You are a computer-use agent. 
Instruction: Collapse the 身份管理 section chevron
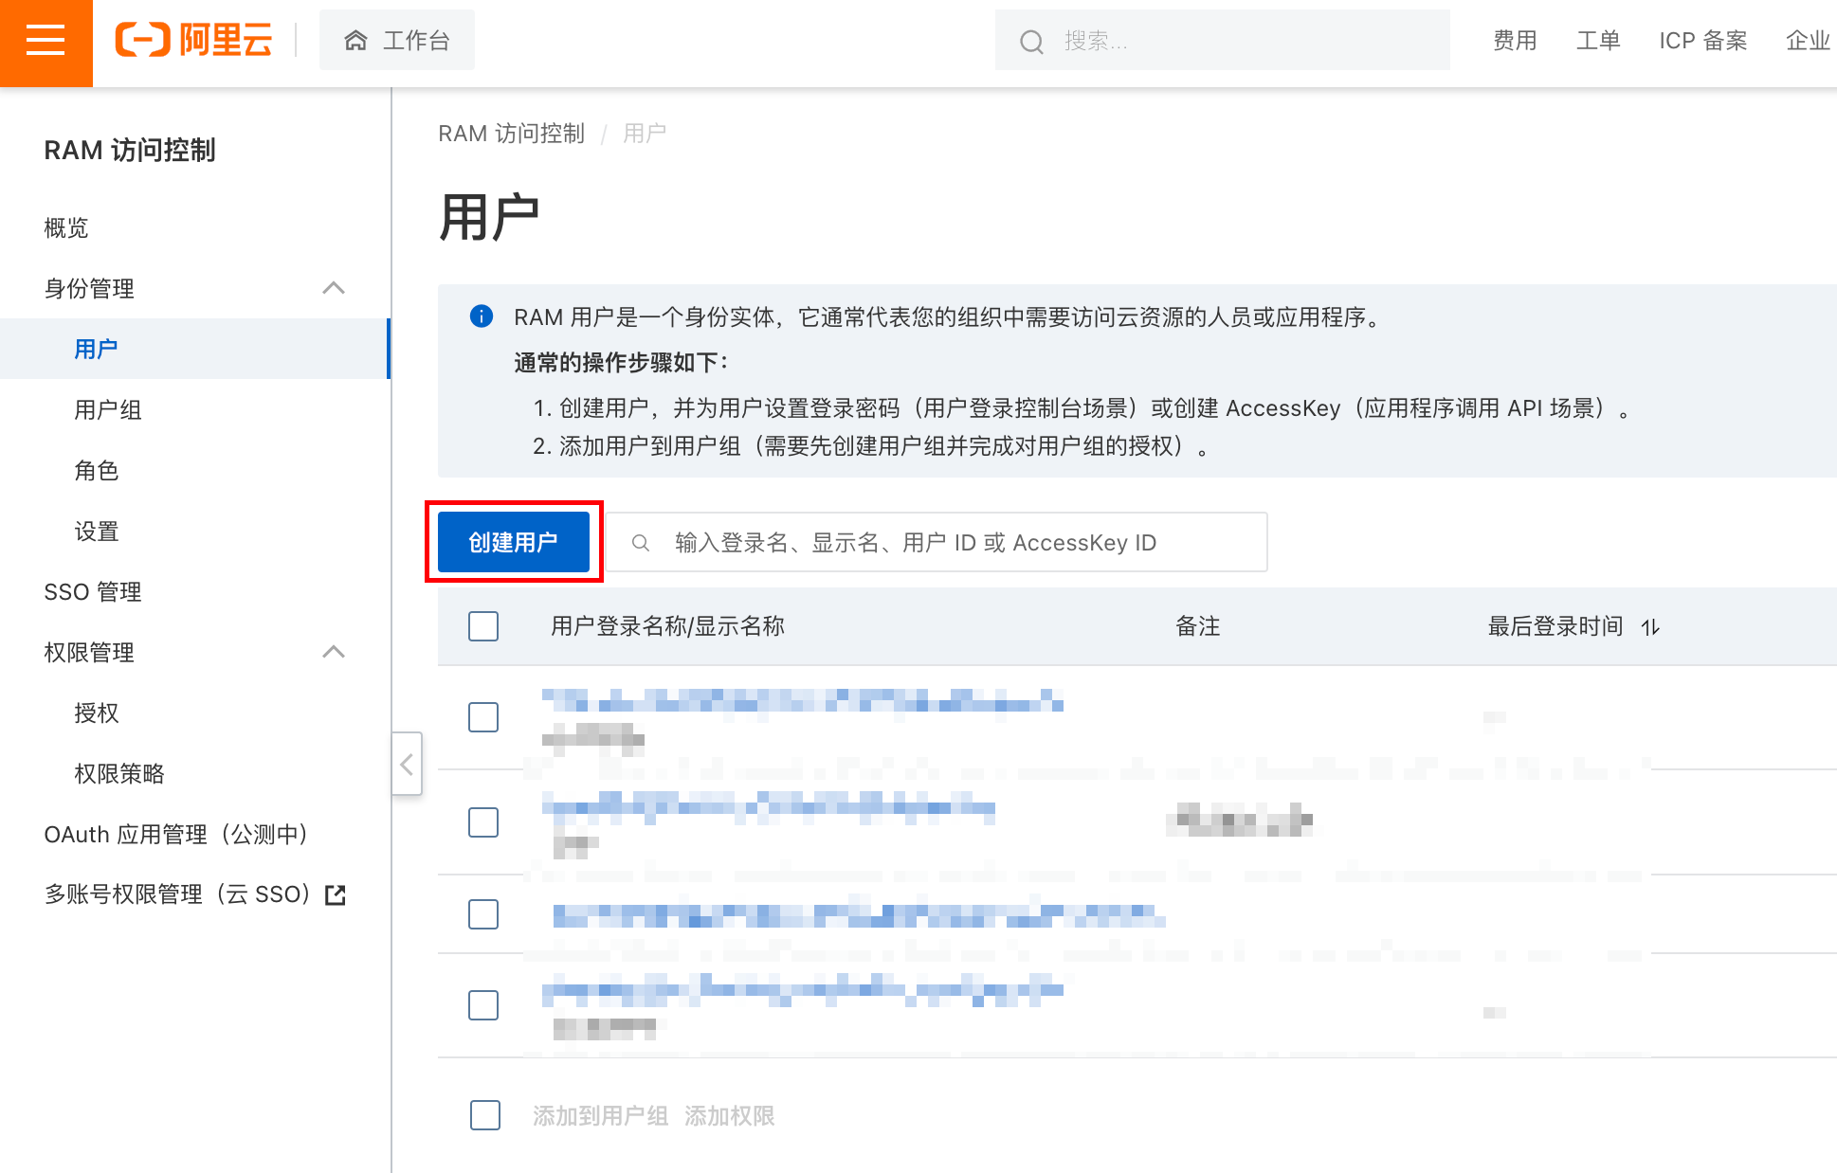tap(334, 288)
